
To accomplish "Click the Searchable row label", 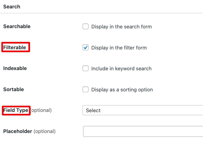I will click(x=17, y=26).
